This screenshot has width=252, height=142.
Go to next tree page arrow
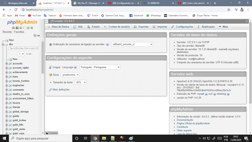click(x=27, y=54)
